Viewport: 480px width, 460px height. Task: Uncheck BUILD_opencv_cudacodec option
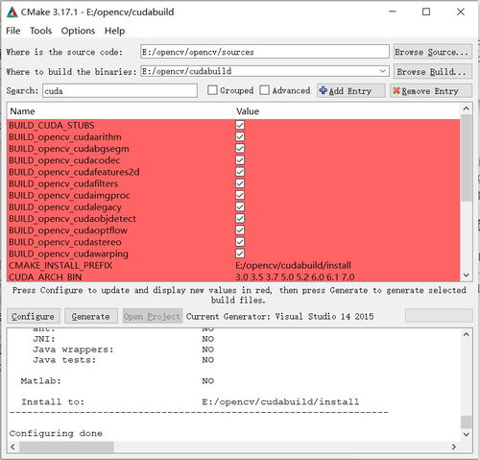(240, 160)
